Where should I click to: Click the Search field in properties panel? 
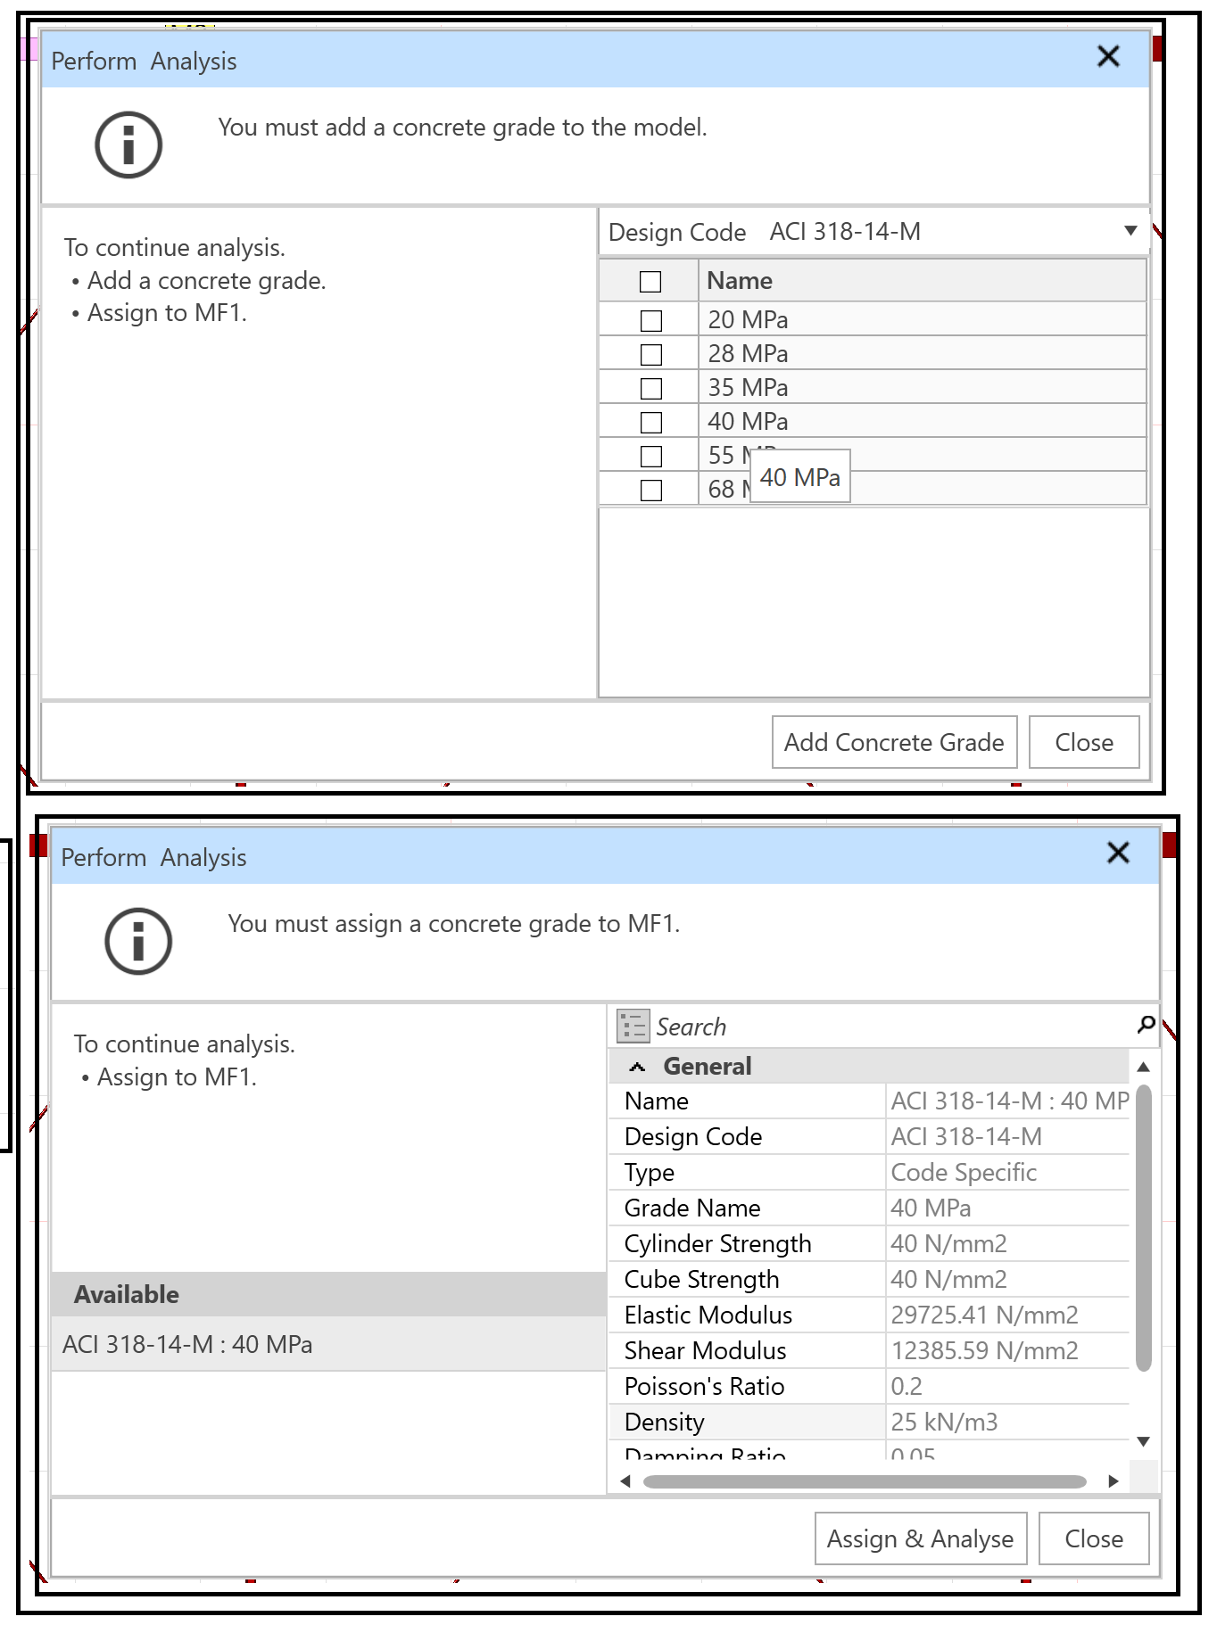pyautogui.click(x=892, y=1027)
